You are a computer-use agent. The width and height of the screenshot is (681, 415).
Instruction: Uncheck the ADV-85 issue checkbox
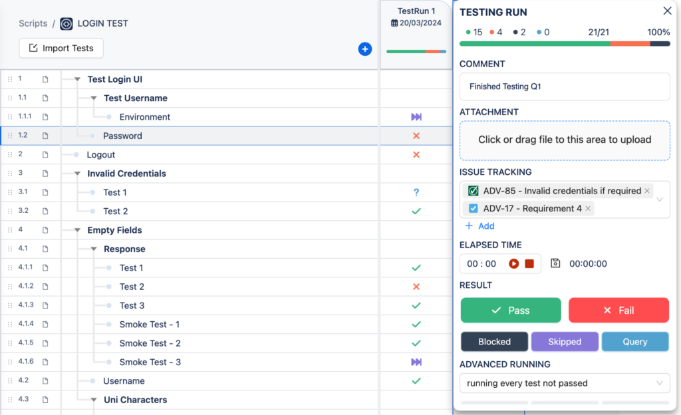473,191
